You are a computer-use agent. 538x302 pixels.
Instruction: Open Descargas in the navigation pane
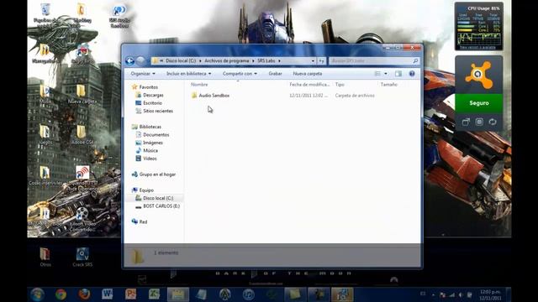153,95
